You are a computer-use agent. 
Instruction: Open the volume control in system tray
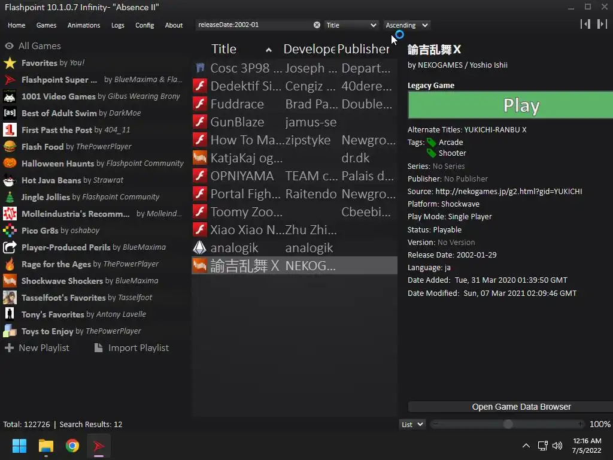tap(557, 446)
